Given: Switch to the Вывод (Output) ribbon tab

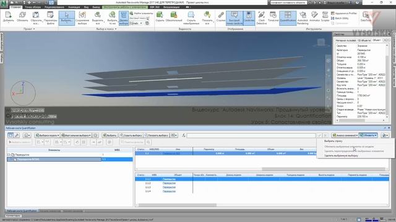Looking at the screenshot, I should [x=96, y=7].
